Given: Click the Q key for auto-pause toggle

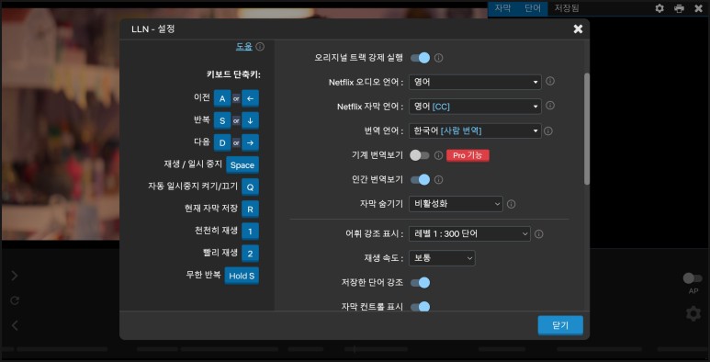Looking at the screenshot, I should 251,187.
